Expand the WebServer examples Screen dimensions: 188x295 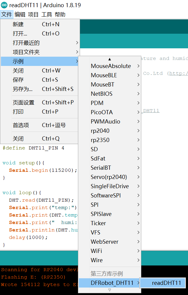(x=109, y=242)
